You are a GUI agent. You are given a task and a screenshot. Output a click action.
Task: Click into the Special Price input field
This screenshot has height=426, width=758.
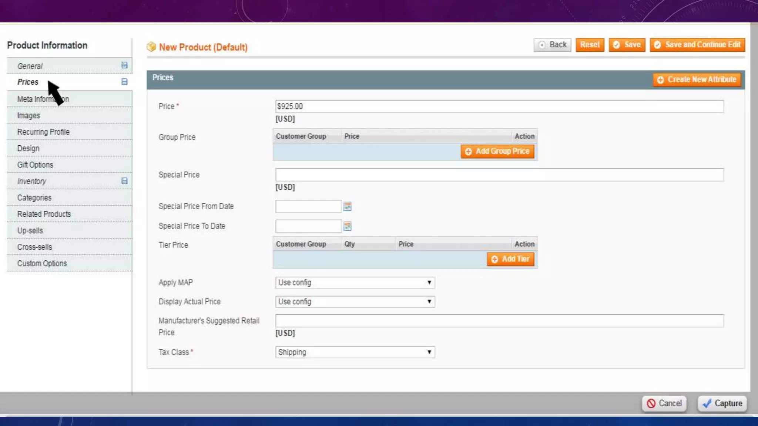point(499,175)
